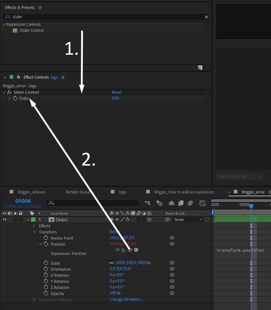Toggle Motion Blur for the composition
This screenshot has width=271, height=310.
click(190, 203)
